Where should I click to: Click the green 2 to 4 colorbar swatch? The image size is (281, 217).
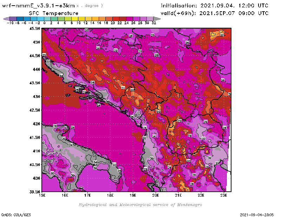pyautogui.click(x=54, y=19)
